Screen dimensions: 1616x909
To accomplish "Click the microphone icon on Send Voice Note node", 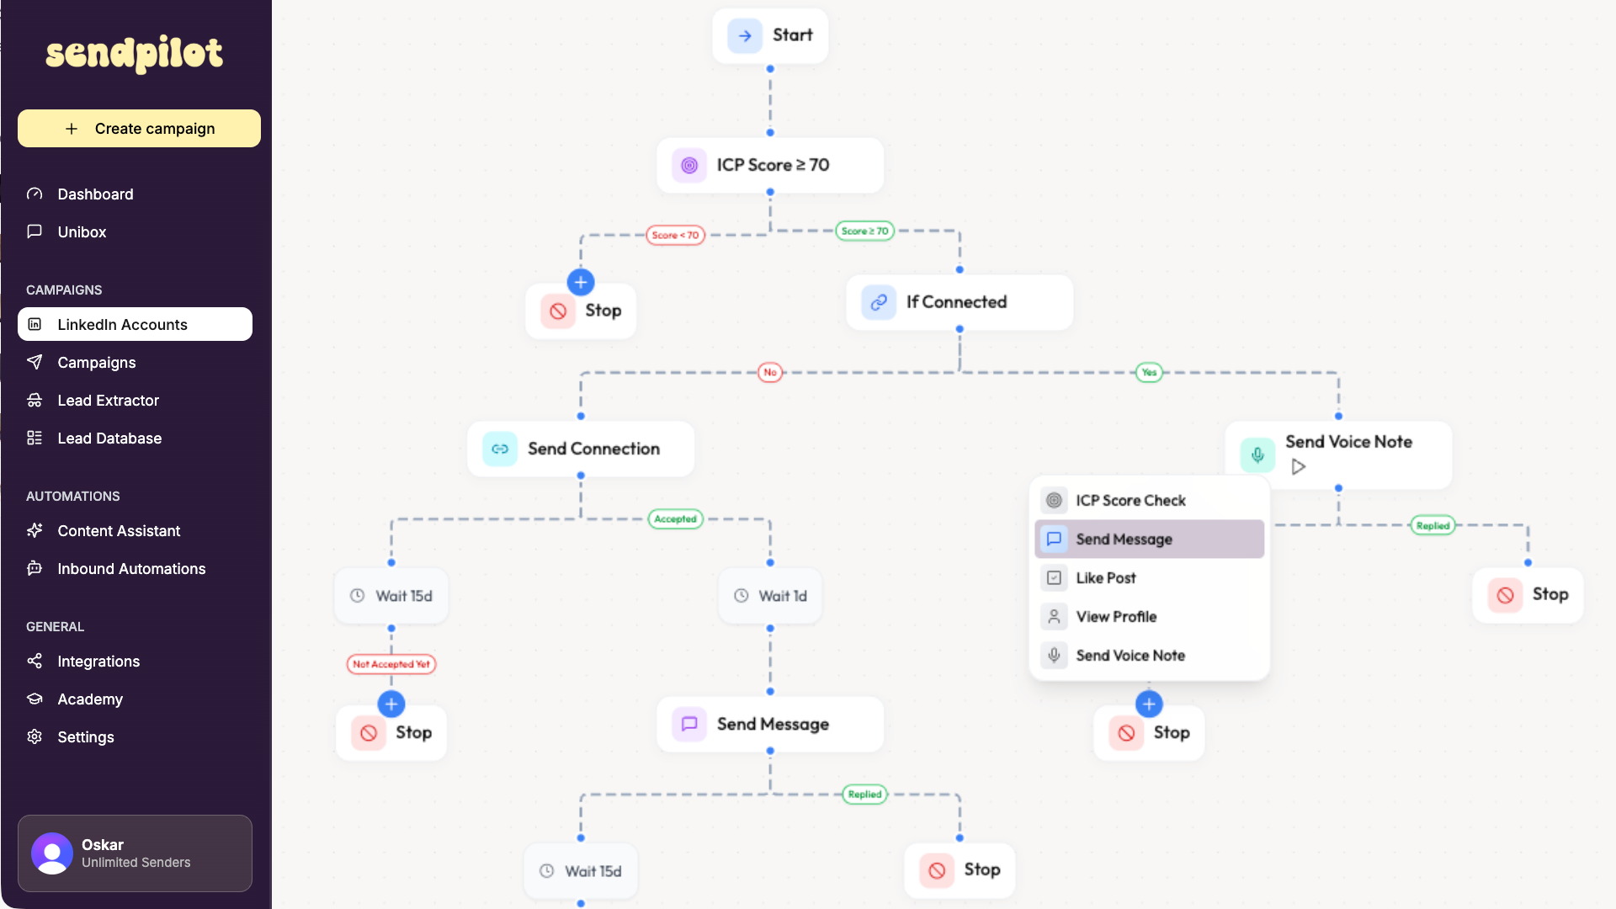I will [x=1257, y=454].
